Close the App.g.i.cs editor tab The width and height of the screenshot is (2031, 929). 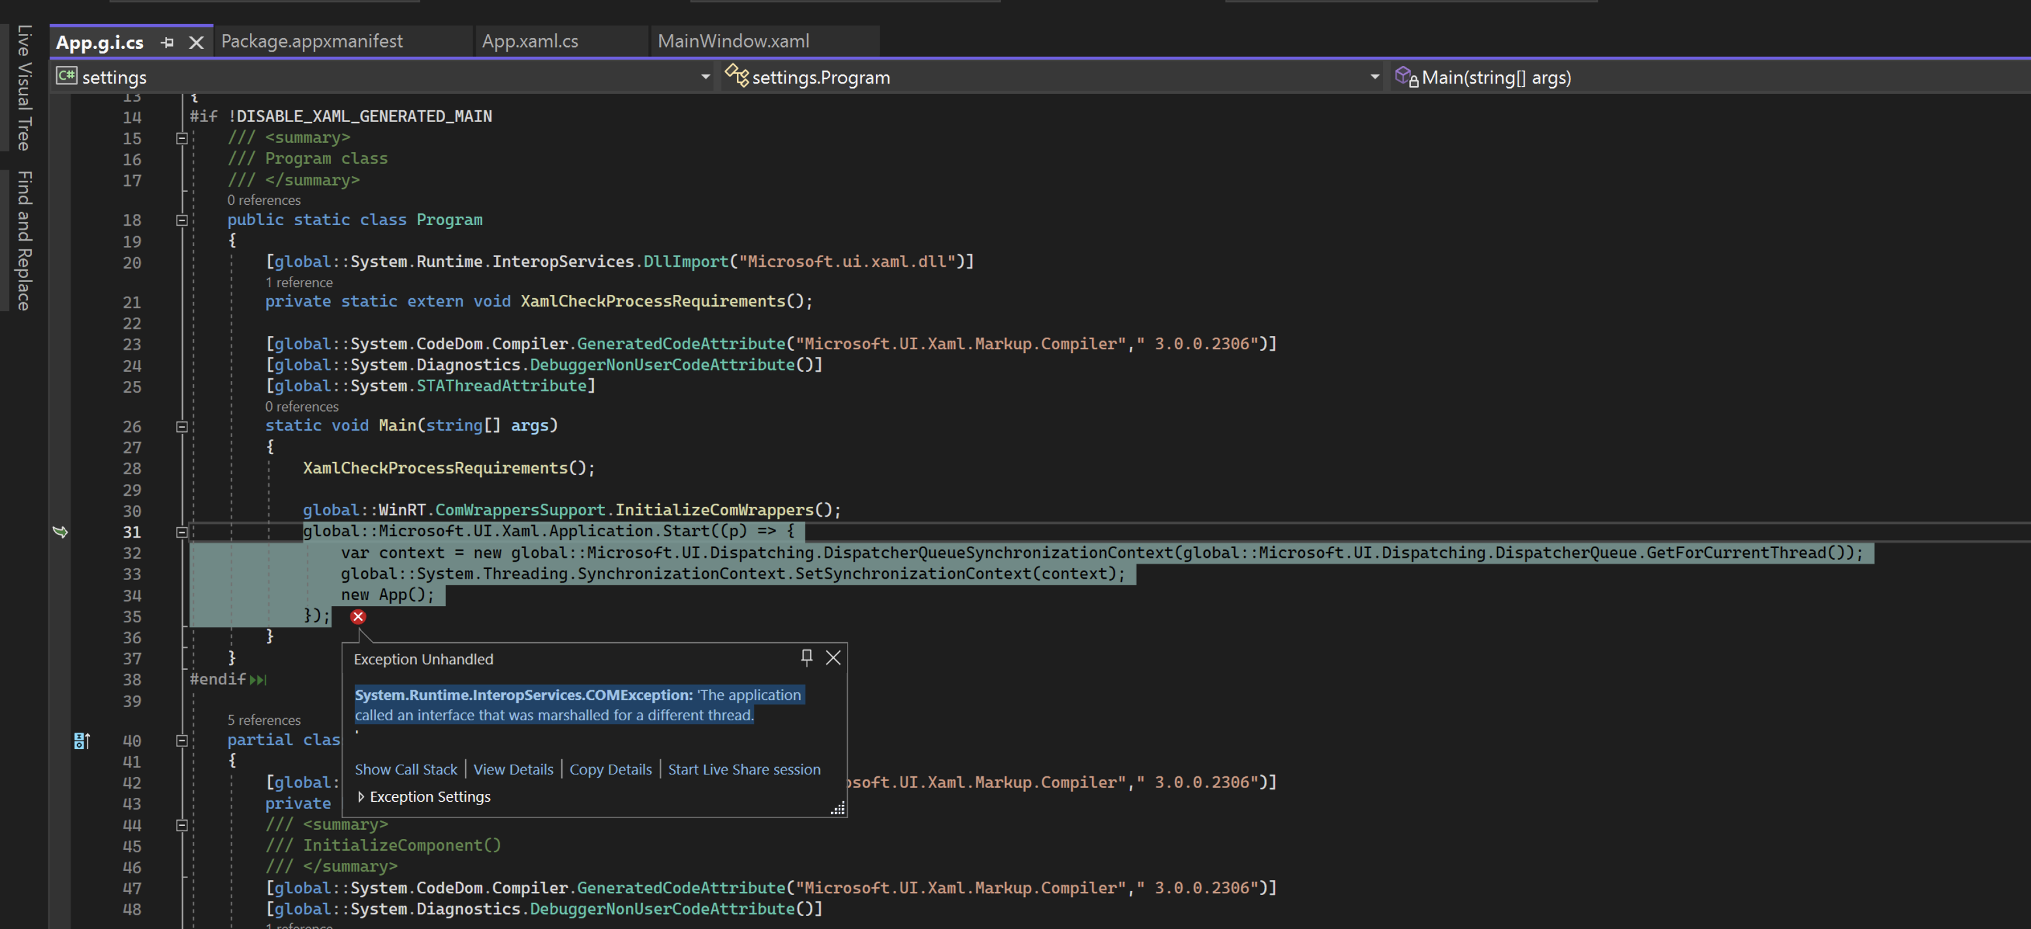(x=196, y=42)
